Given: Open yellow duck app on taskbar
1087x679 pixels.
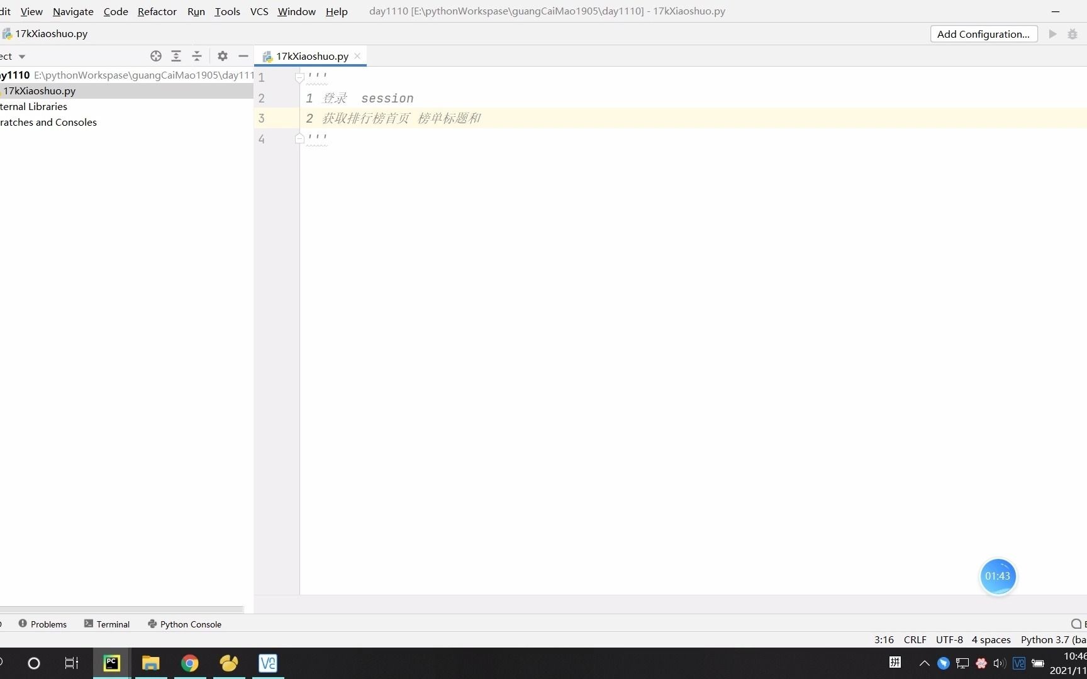Looking at the screenshot, I should (x=229, y=663).
